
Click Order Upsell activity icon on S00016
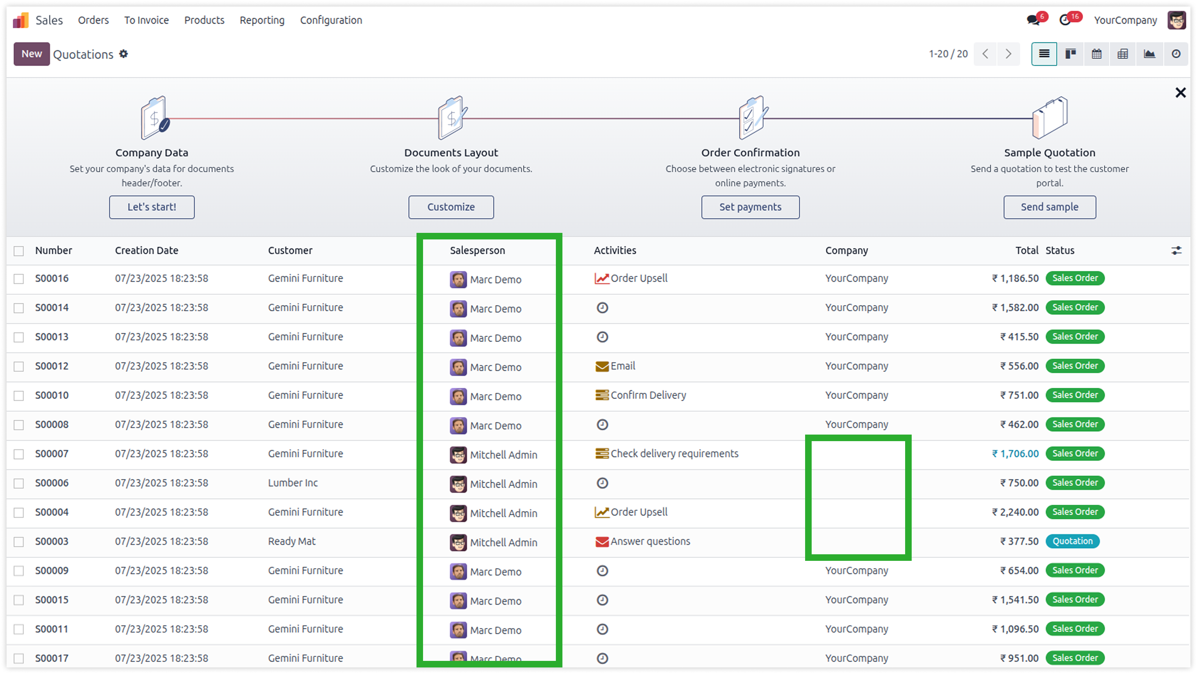tap(602, 278)
